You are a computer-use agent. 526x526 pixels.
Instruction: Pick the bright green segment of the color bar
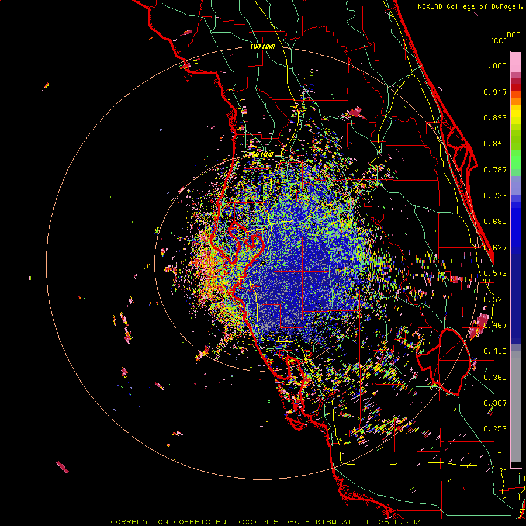[516, 160]
